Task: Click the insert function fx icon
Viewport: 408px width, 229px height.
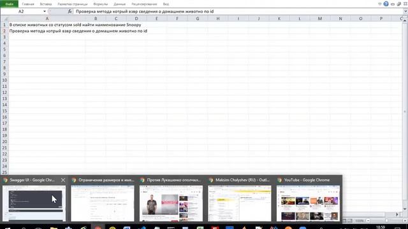Action: click(x=69, y=11)
